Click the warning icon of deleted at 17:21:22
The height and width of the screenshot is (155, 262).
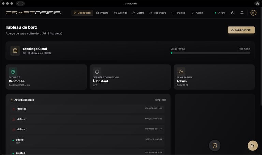click(14, 119)
